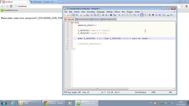Click the macro Playback icon
The image size is (189, 106).
pos(156,15)
